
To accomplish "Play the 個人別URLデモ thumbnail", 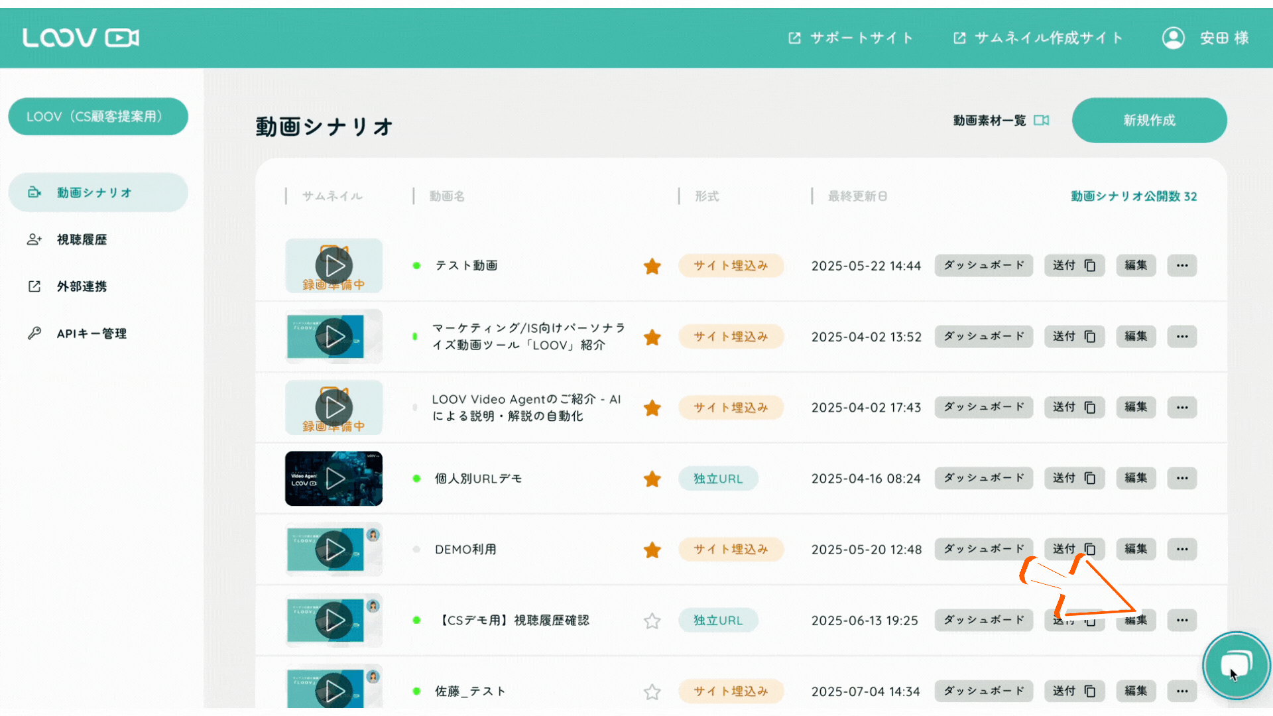I will [334, 479].
